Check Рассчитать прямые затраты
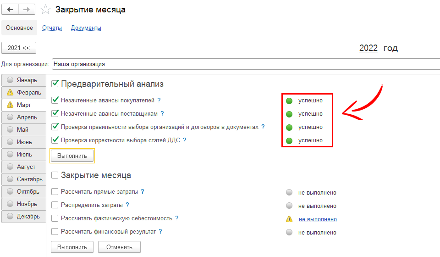The image size is (440, 257). [55, 192]
